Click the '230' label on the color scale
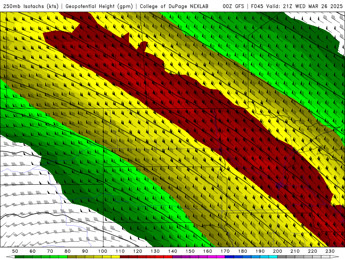This screenshot has width=345, height=259. pyautogui.click(x=330, y=251)
